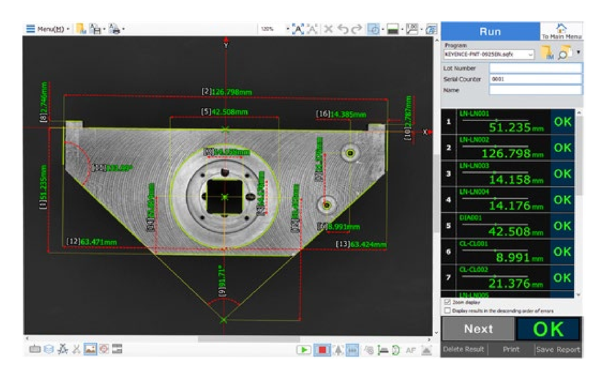
Task: Click the print icon in top toolbar
Action: pos(114,29)
